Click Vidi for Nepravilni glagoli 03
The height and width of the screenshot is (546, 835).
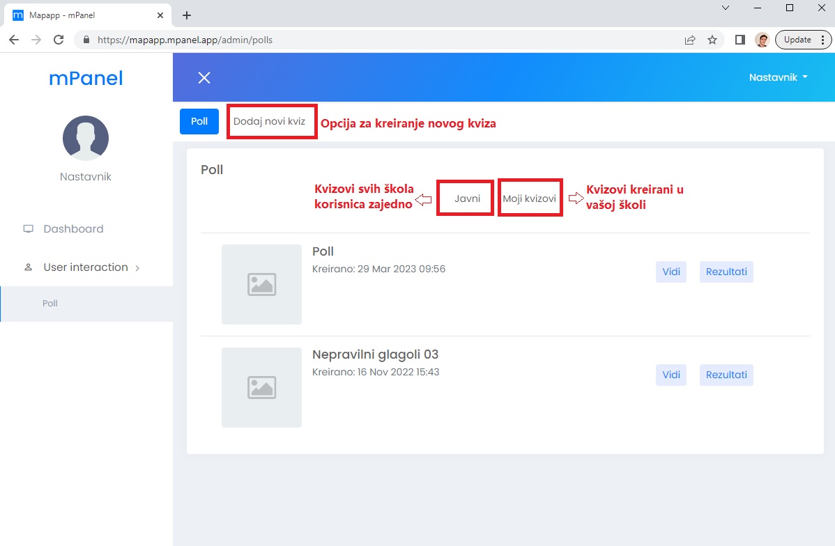pyautogui.click(x=671, y=375)
